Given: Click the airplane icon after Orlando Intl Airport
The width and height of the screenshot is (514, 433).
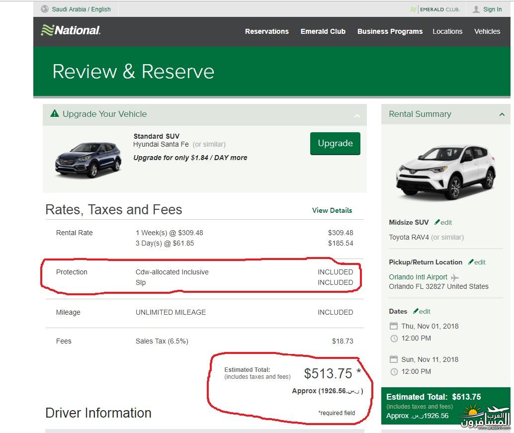Looking at the screenshot, I should click(x=455, y=277).
